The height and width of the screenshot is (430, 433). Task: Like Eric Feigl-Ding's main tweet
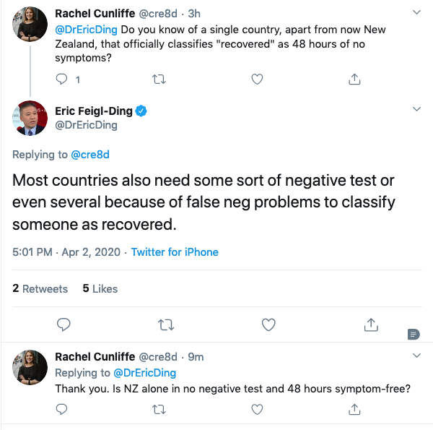(x=268, y=324)
